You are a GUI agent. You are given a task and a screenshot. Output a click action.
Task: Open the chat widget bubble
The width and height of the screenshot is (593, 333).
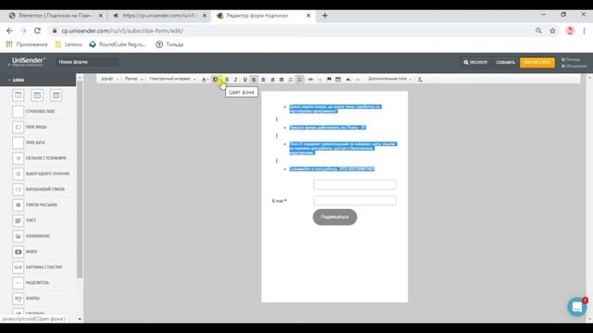[x=577, y=307]
